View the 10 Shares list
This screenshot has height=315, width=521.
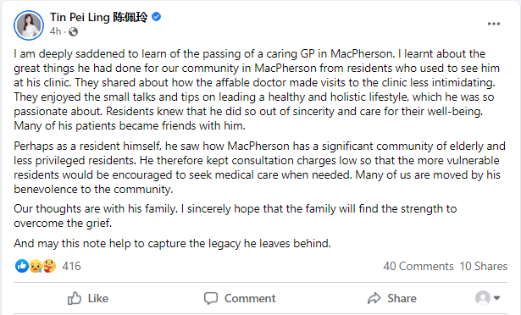484,266
